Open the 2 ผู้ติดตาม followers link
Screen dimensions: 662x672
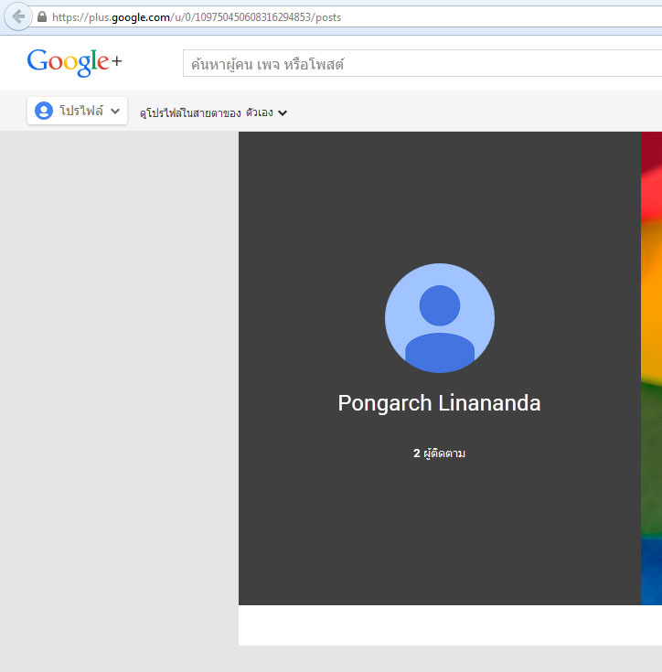[439, 453]
